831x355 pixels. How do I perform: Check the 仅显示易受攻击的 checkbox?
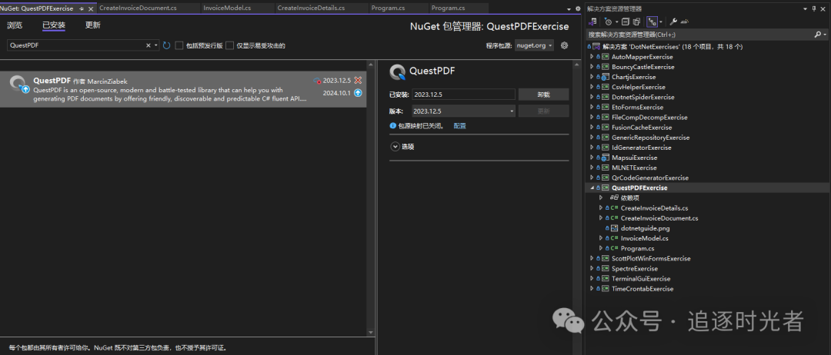[229, 45]
